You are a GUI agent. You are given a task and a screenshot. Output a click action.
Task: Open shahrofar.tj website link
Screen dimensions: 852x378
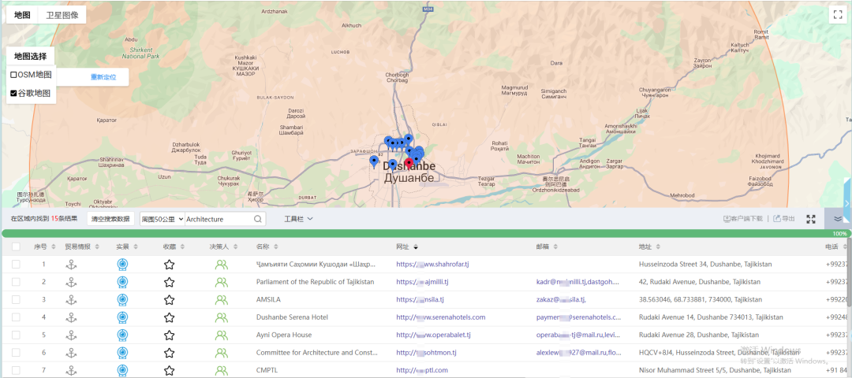pos(432,265)
